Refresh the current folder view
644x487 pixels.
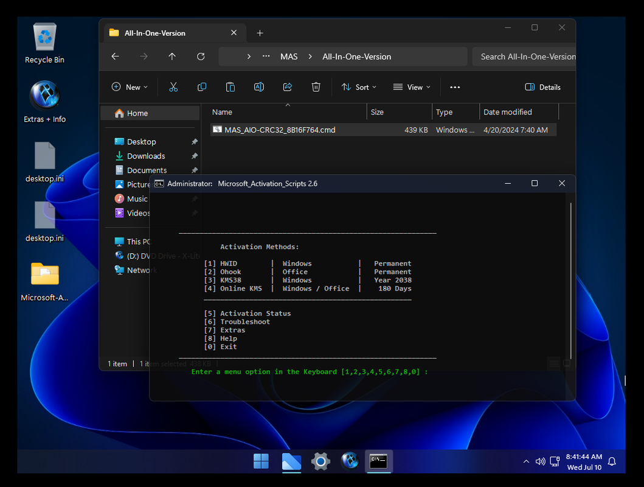(201, 57)
